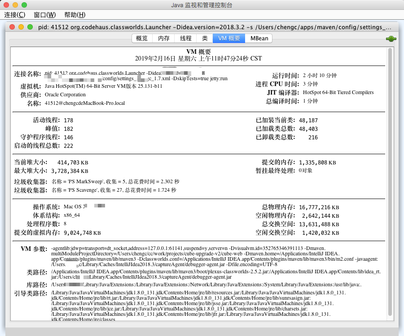Switch to the 类 tab
The image size is (404, 336).
(x=205, y=39)
